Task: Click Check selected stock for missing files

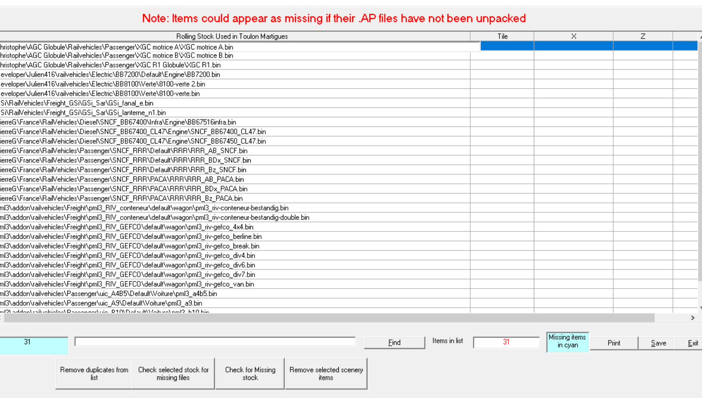Action: click(x=173, y=374)
